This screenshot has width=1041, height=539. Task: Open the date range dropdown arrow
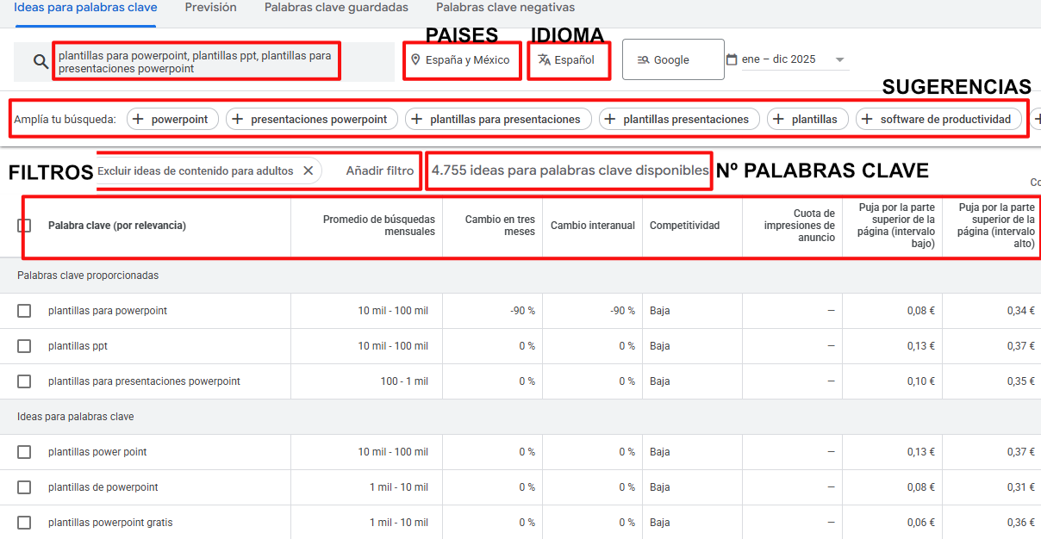click(838, 60)
